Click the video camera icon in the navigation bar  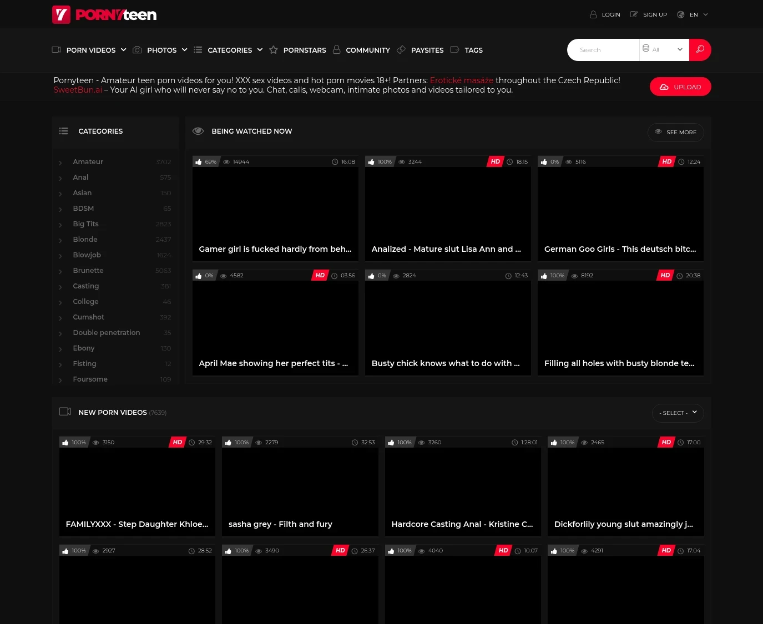[x=57, y=50]
